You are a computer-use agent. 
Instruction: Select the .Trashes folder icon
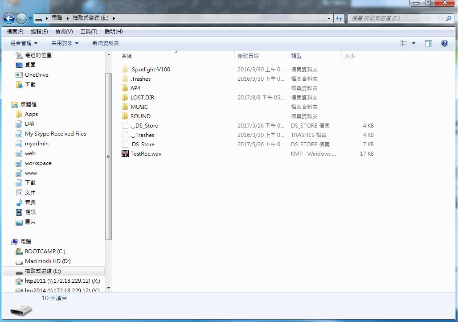(125, 78)
